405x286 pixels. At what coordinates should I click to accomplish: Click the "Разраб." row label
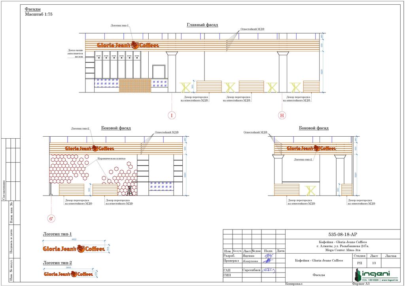(229, 256)
